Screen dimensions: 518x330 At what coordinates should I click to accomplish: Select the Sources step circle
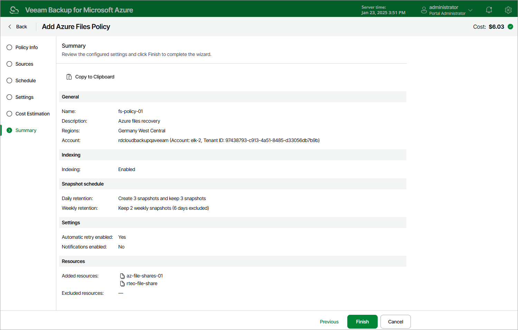[9, 64]
